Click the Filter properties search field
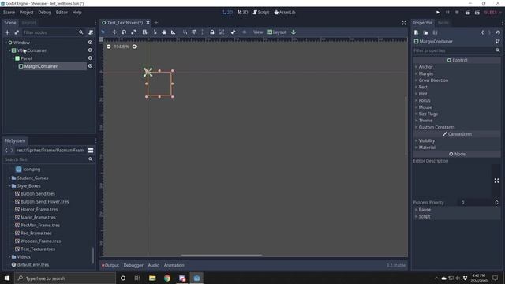The width and height of the screenshot is (505, 284). pyautogui.click(x=457, y=50)
